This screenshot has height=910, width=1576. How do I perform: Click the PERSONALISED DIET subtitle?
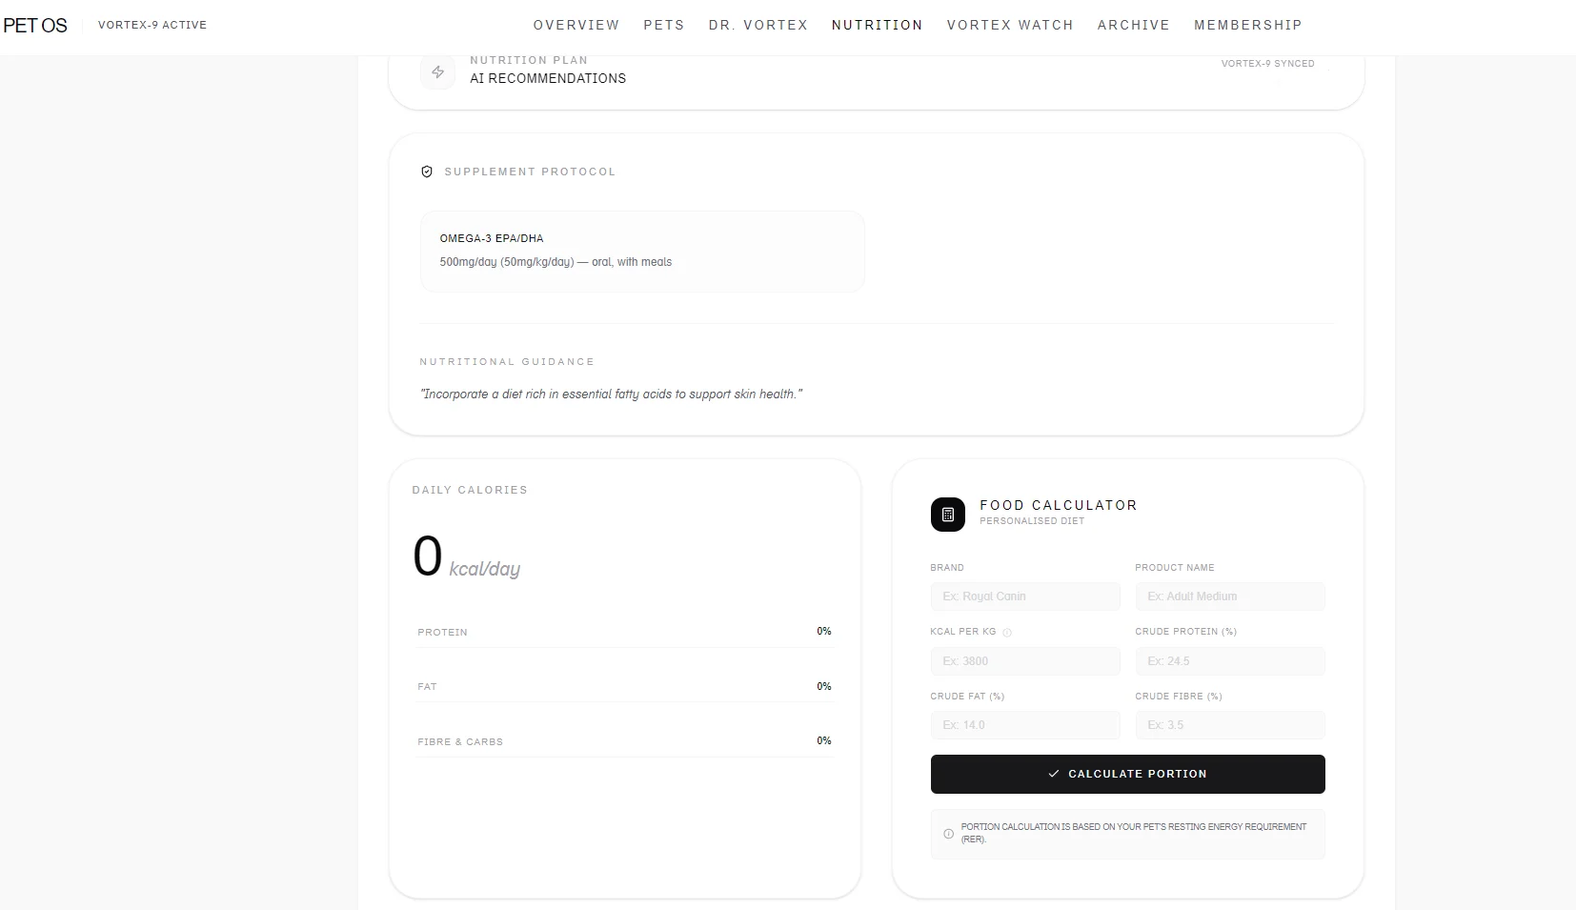point(1032,521)
